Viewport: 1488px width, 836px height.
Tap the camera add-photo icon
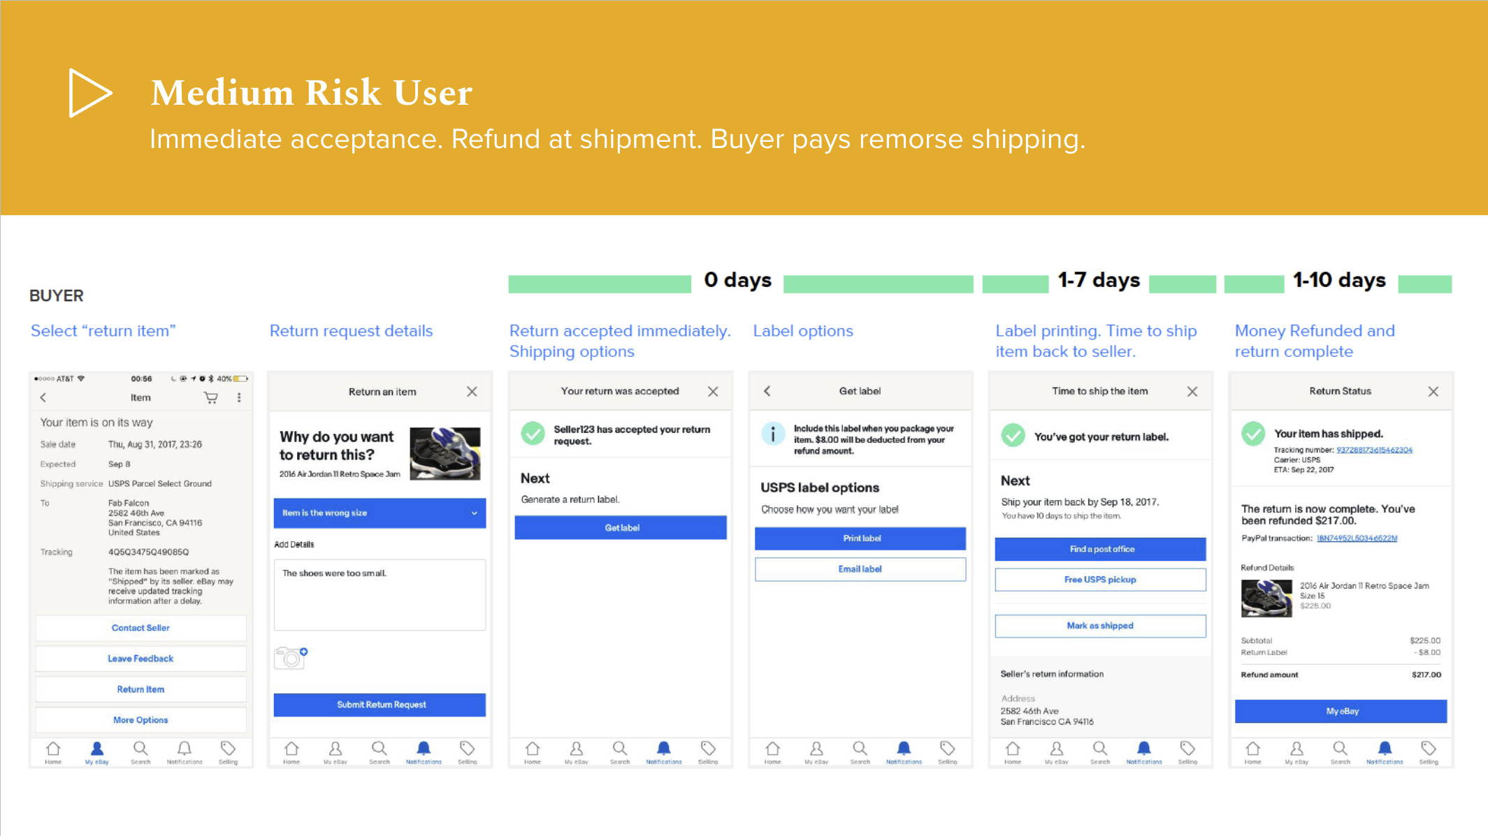(x=291, y=657)
